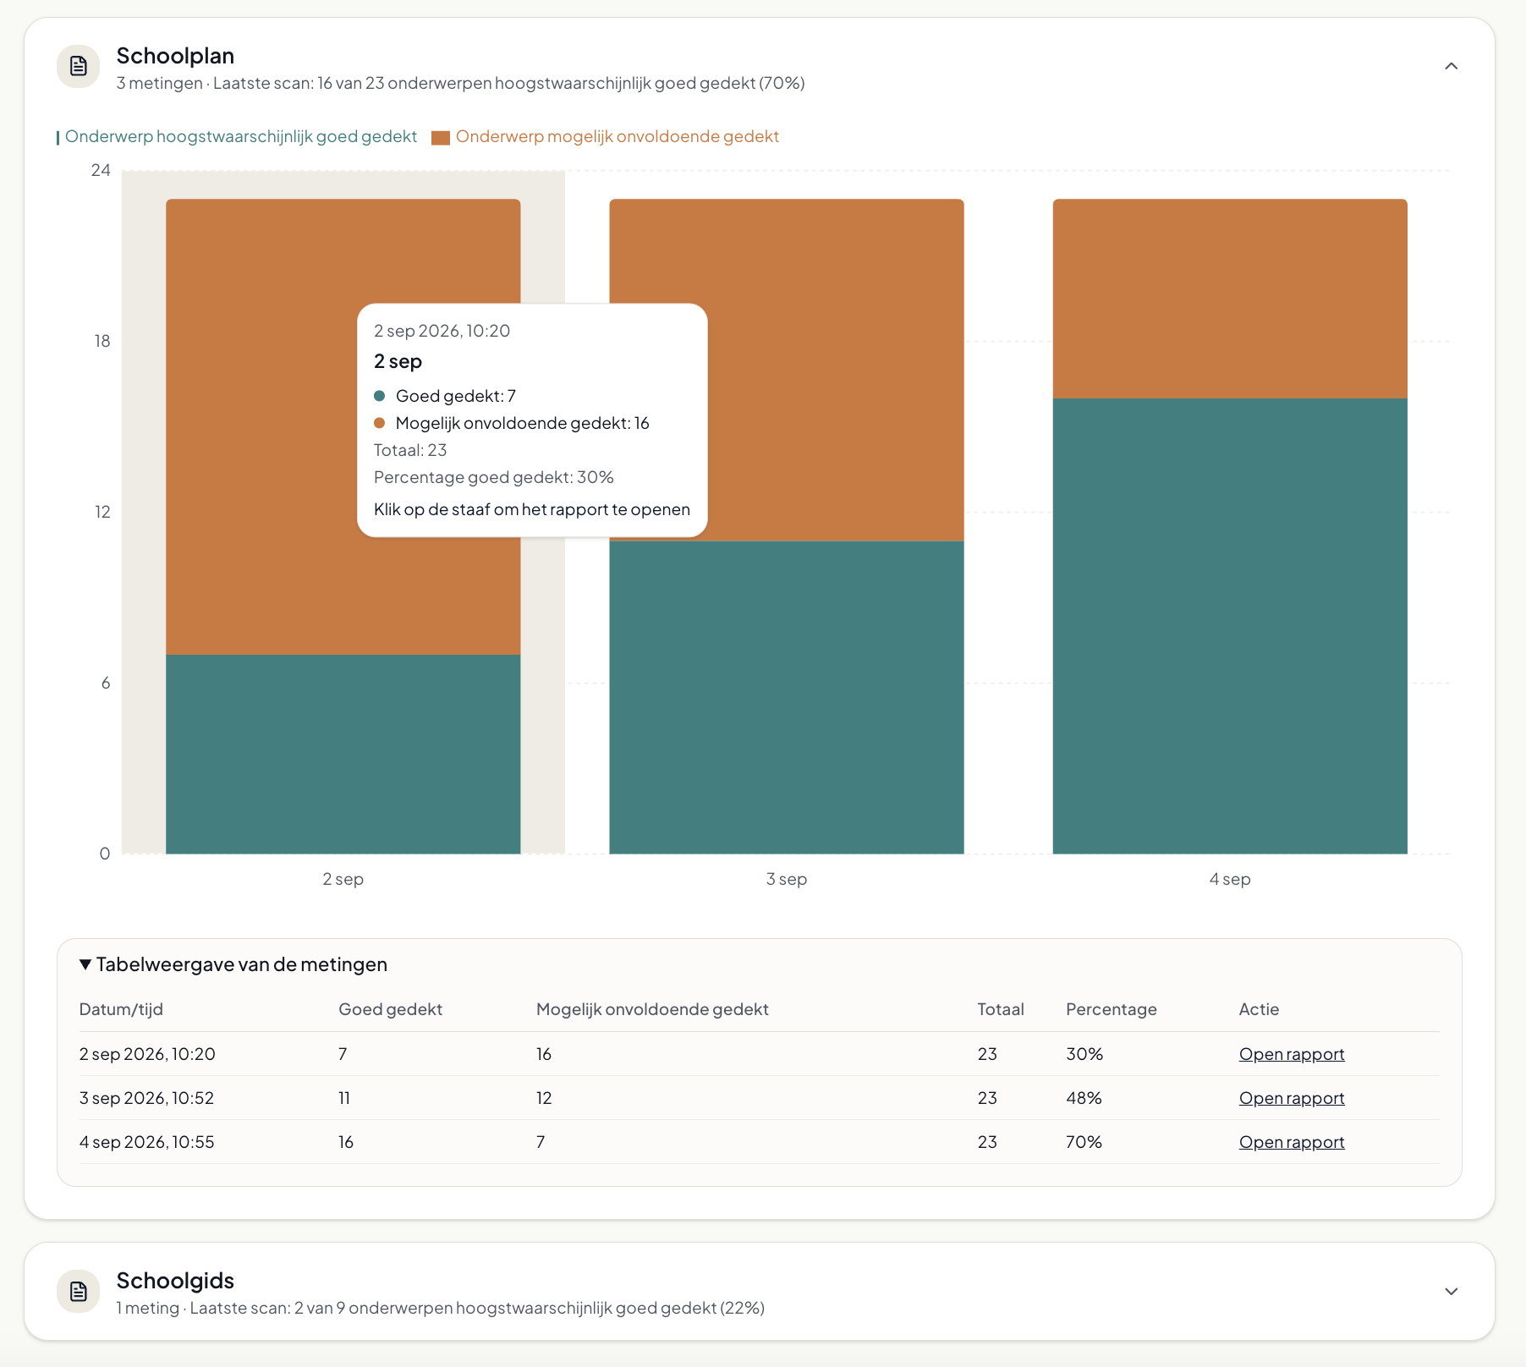Screen dimensions: 1526x1367
Task: Click 'Tabelweergave van de metingen' label
Action: (x=241, y=964)
